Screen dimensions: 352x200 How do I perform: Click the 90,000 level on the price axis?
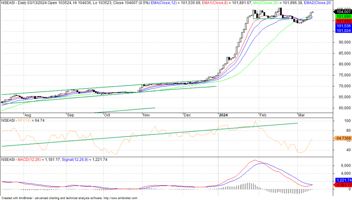341,42
